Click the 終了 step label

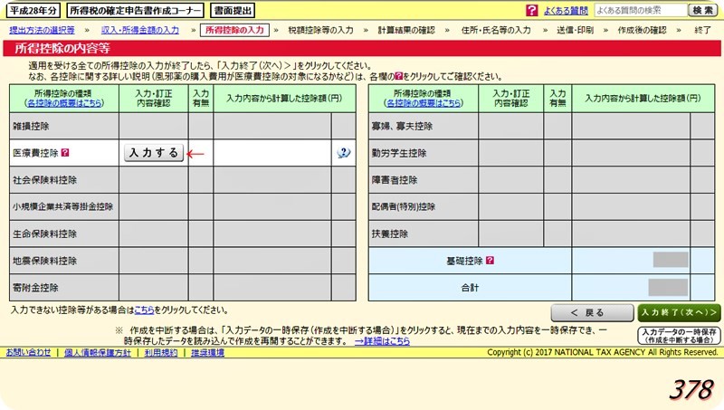[x=703, y=30]
